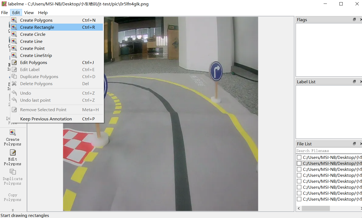Tick the second file's checkbox in File List
Screen dimensions: 362x218
(x=299, y=163)
